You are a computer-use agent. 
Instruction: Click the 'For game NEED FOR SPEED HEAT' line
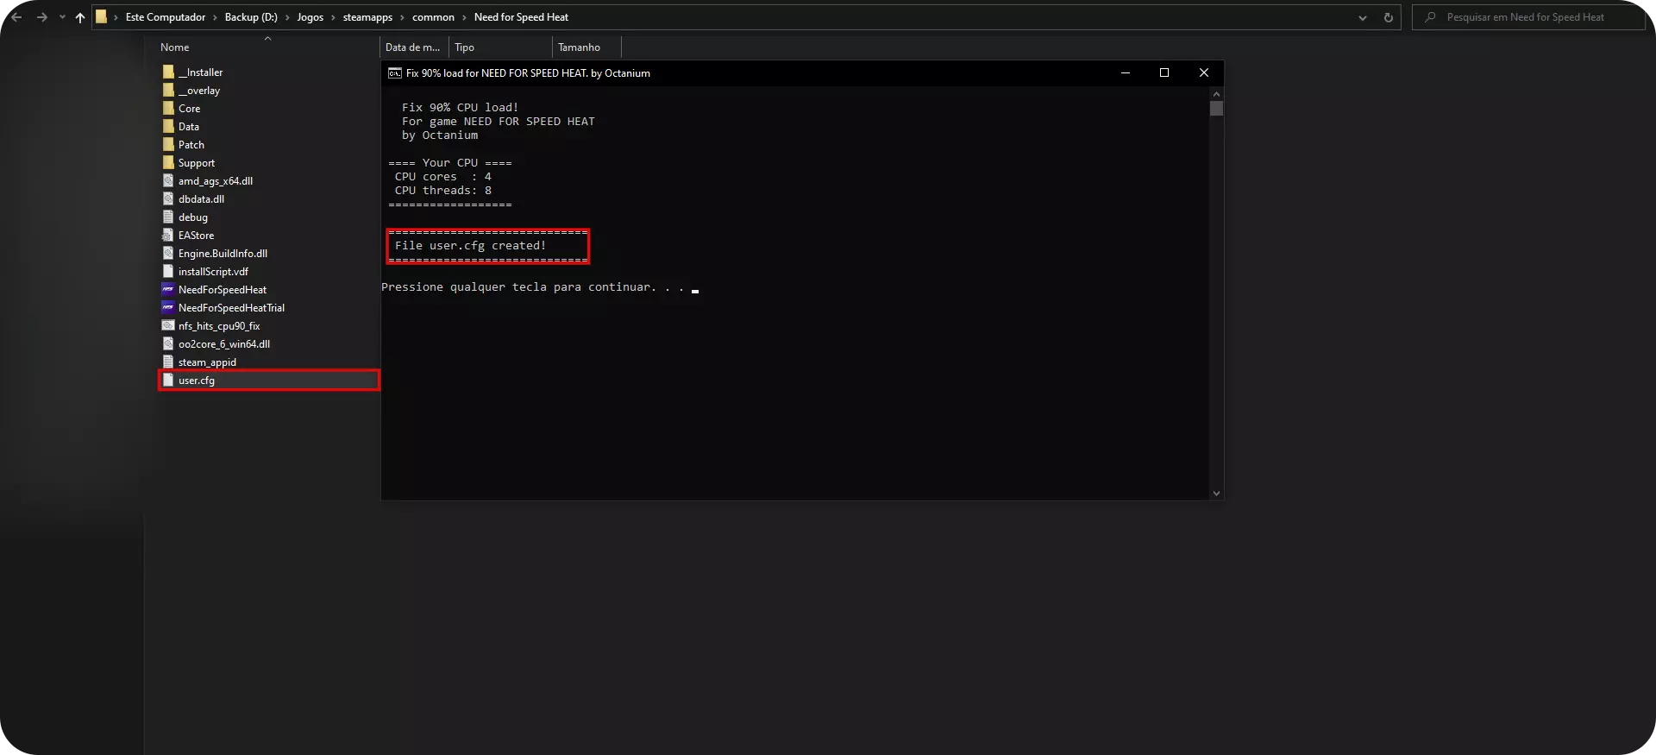[499, 122]
